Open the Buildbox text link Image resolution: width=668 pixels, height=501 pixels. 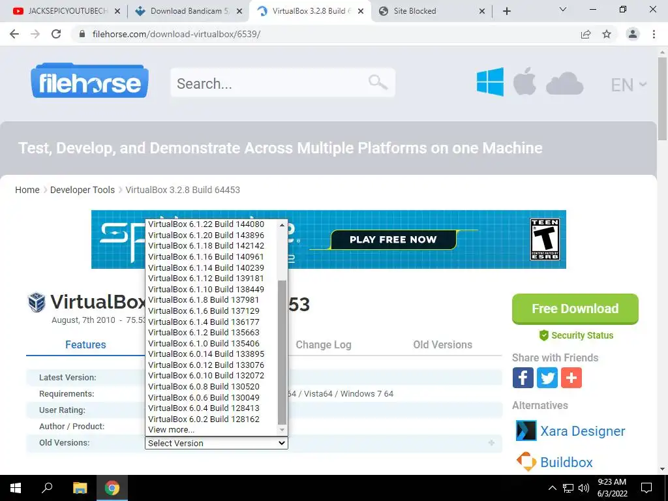coord(566,463)
